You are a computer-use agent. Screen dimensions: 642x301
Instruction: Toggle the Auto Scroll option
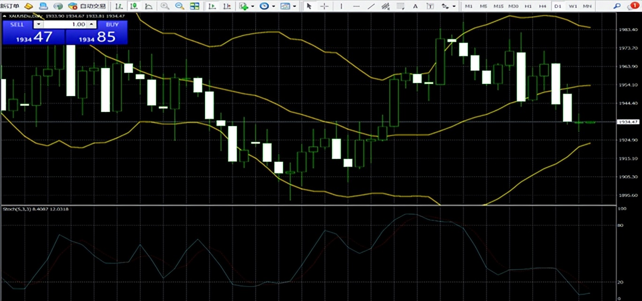213,6
